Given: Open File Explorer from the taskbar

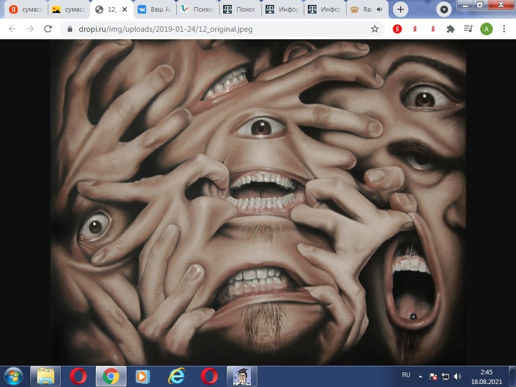Looking at the screenshot, I should 45,376.
